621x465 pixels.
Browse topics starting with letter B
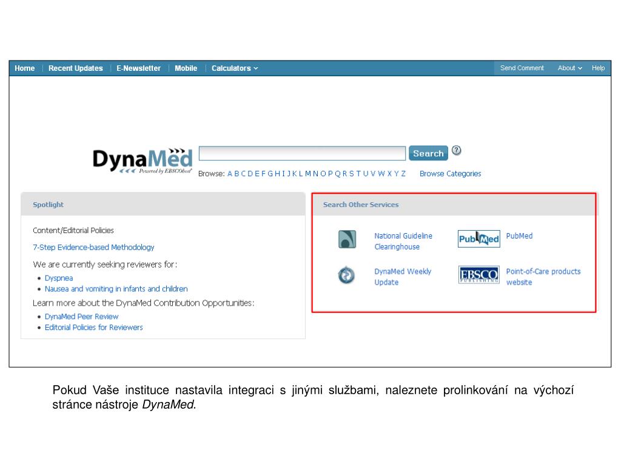click(237, 174)
